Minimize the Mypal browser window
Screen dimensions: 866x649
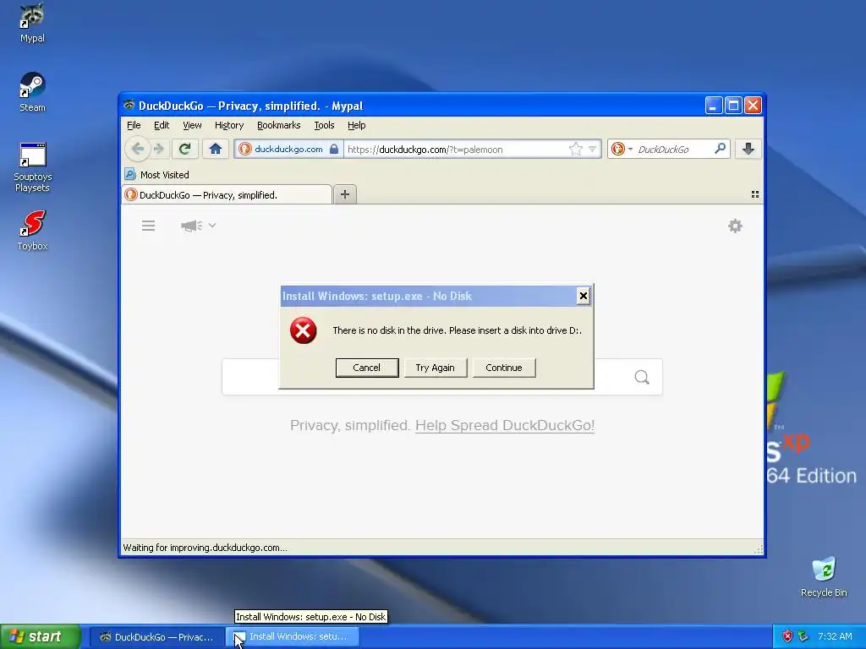click(x=713, y=106)
